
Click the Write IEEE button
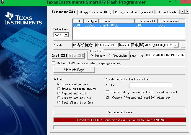coord(76,56)
